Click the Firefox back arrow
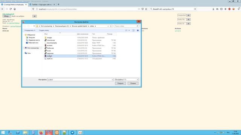 click(3, 9)
